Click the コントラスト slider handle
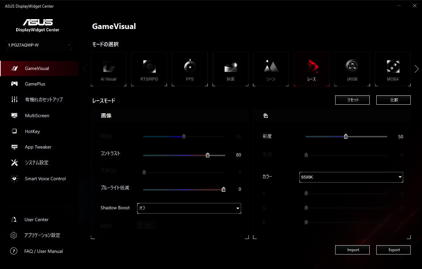The width and height of the screenshot is (422, 269). pyautogui.click(x=208, y=155)
